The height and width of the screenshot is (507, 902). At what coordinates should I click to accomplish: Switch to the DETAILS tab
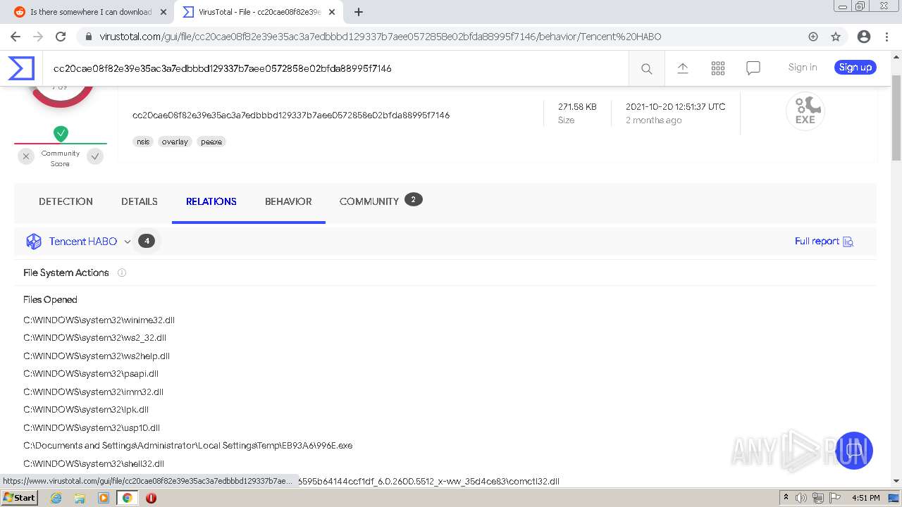point(140,201)
